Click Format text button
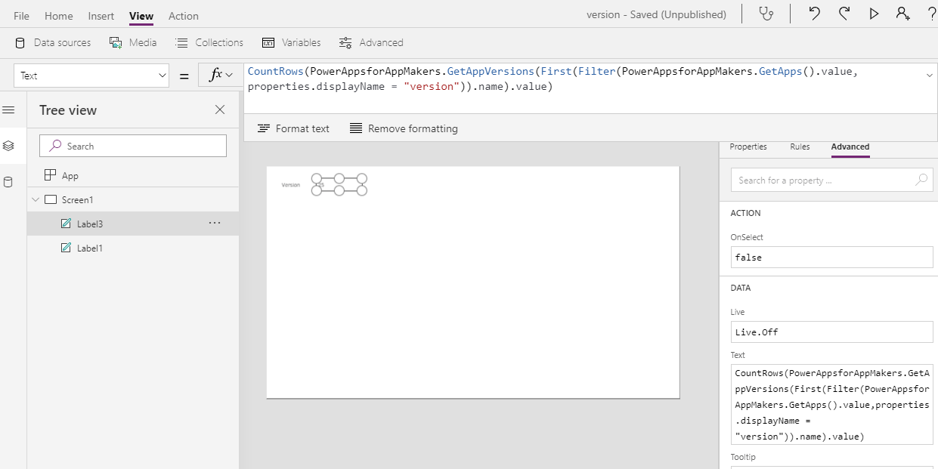Viewport: 938px width, 469px height. tap(293, 128)
